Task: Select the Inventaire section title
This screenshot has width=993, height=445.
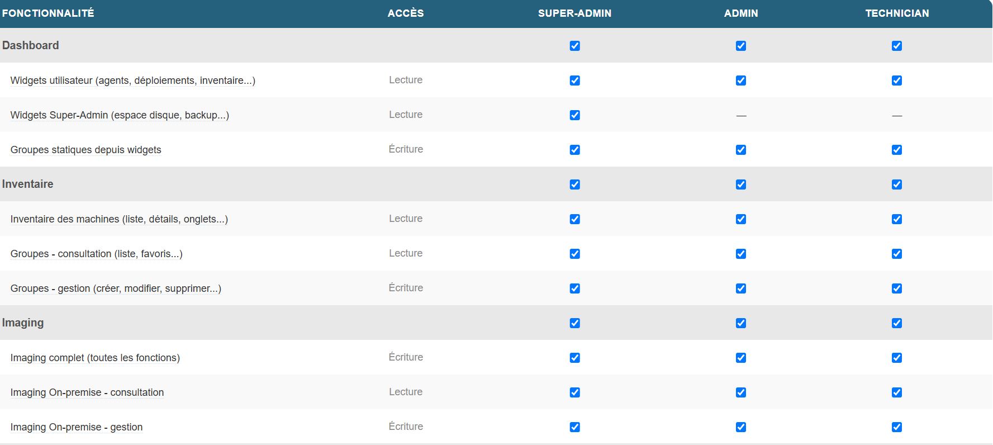Action: coord(28,184)
